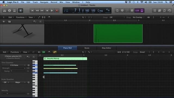Open the Mix menu
Viewport: 174px width, 98px height.
tap(61, 2)
